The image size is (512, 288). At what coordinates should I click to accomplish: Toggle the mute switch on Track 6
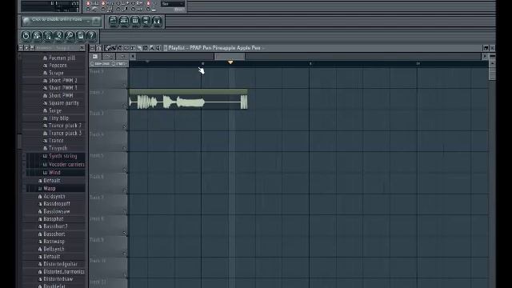[125, 190]
